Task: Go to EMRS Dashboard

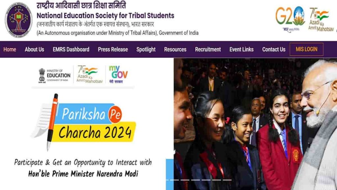Action: pyautogui.click(x=71, y=49)
